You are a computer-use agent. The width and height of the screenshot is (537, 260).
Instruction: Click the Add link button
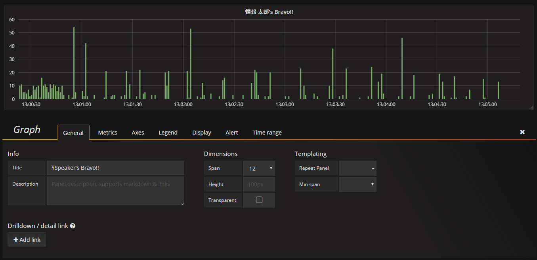coord(27,240)
